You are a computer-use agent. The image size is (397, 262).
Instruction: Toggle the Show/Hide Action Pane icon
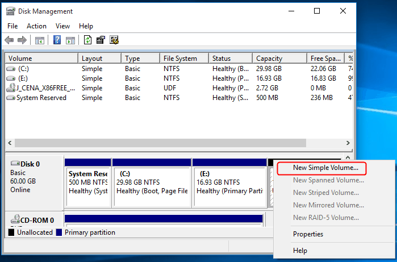[x=70, y=40]
